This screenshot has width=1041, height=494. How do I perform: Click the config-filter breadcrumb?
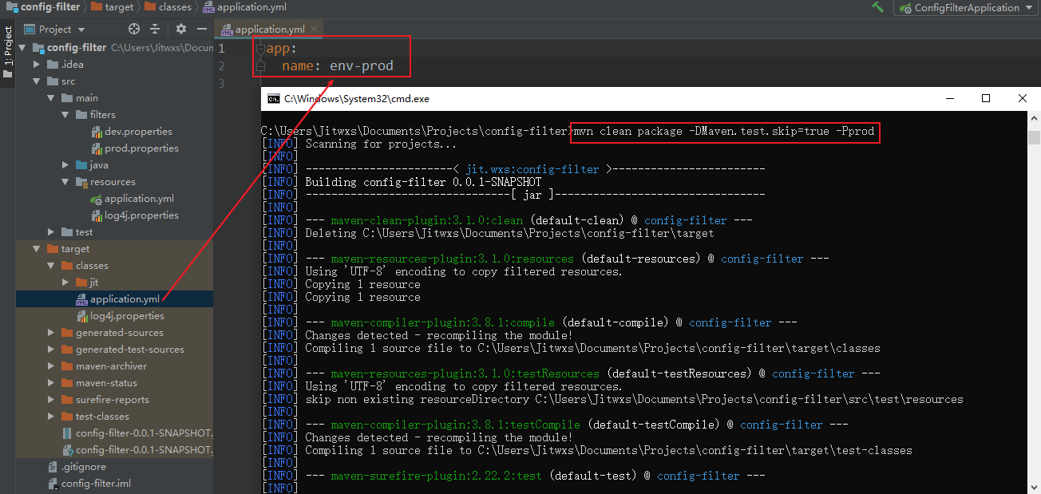click(x=43, y=7)
